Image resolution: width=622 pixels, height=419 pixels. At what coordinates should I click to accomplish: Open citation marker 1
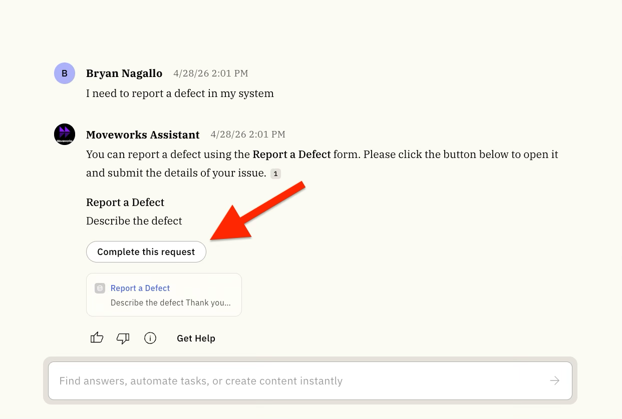[275, 173]
